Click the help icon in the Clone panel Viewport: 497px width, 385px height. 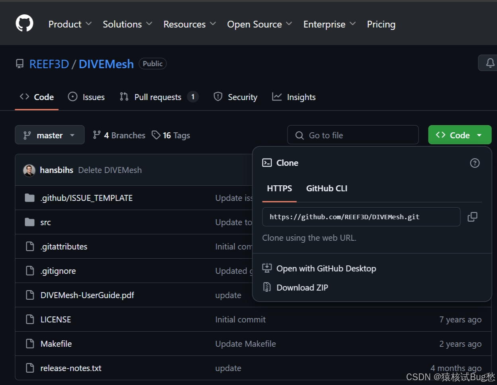(475, 163)
